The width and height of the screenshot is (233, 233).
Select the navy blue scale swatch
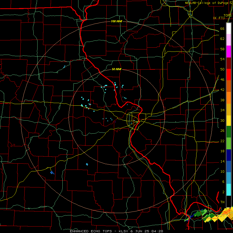(229, 155)
